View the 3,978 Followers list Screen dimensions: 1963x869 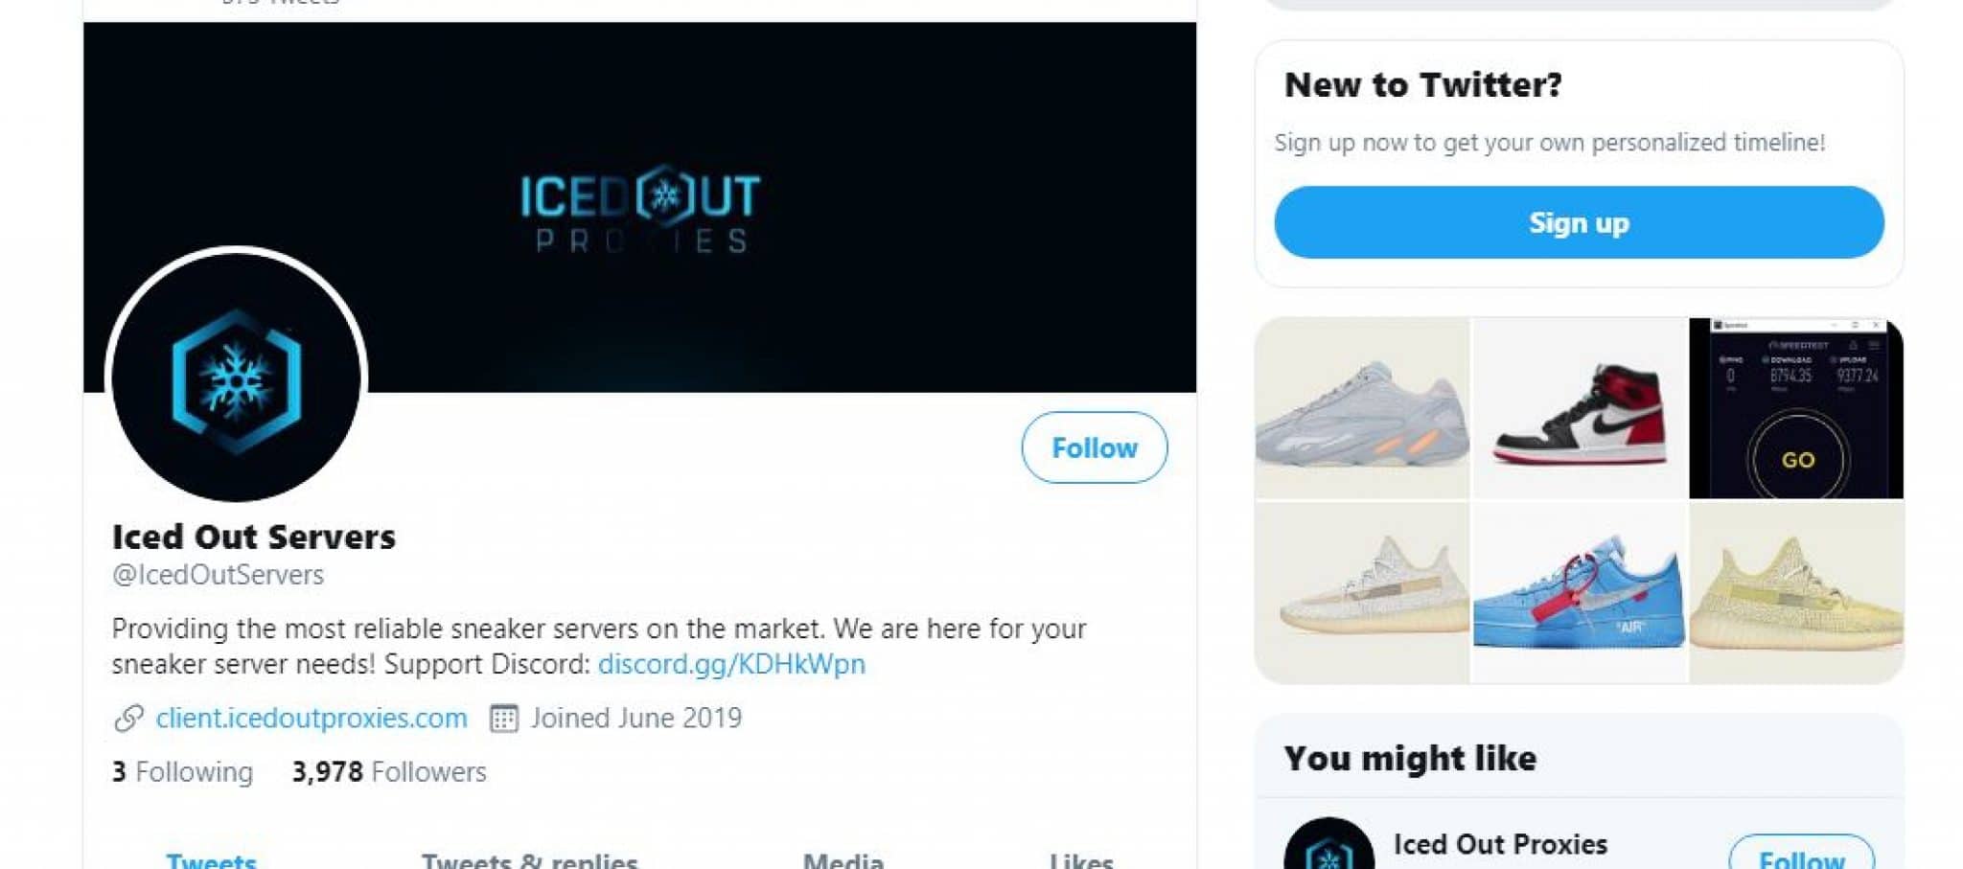coord(389,771)
